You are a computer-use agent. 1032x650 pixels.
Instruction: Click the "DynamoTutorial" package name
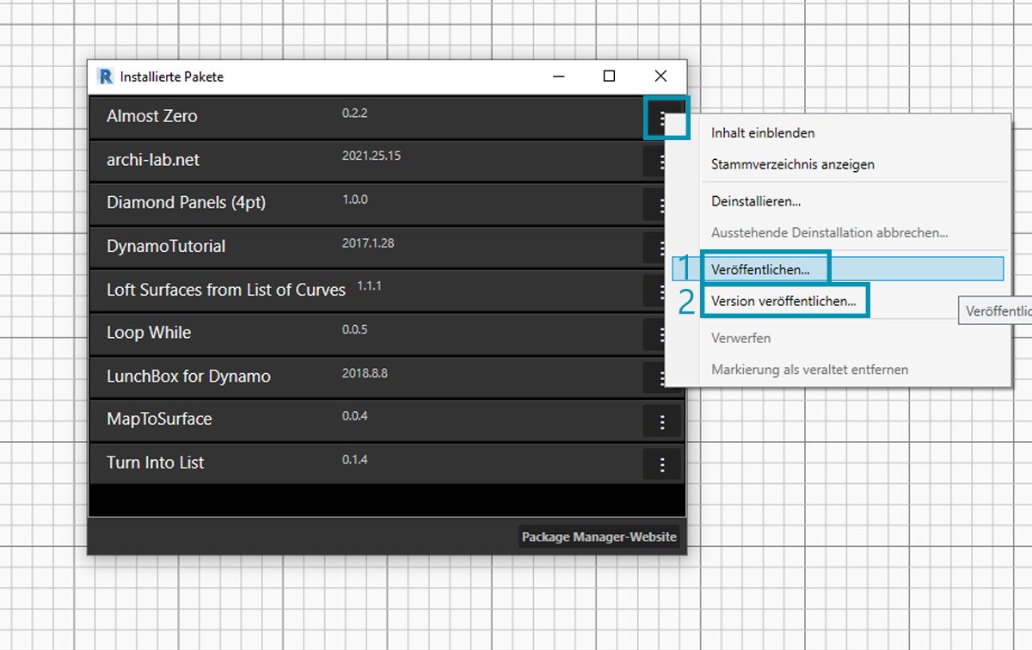pyautogui.click(x=166, y=246)
